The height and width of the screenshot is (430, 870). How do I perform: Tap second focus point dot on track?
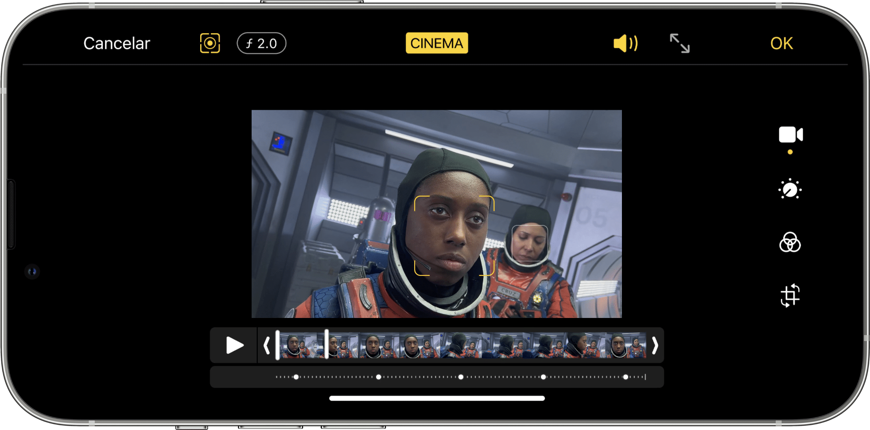click(378, 377)
